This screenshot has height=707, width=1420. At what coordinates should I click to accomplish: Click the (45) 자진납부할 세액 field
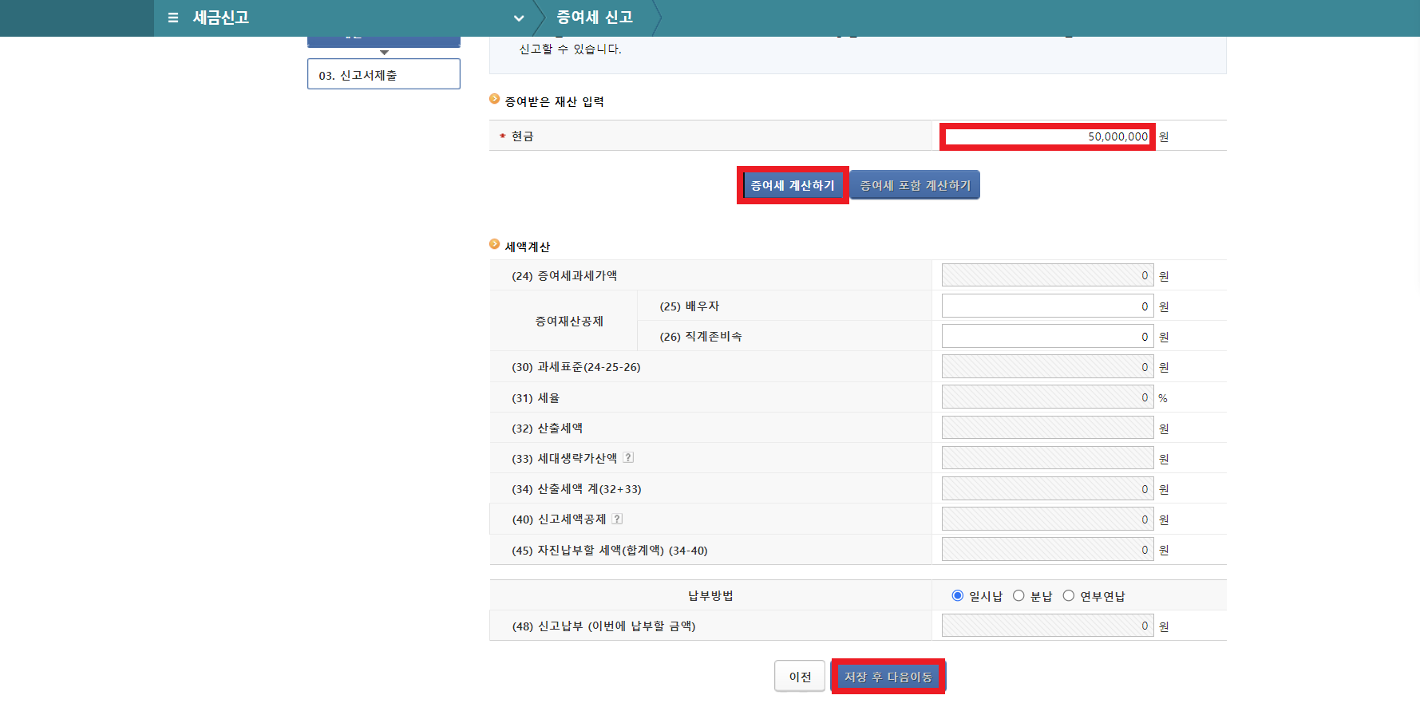click(x=1047, y=549)
